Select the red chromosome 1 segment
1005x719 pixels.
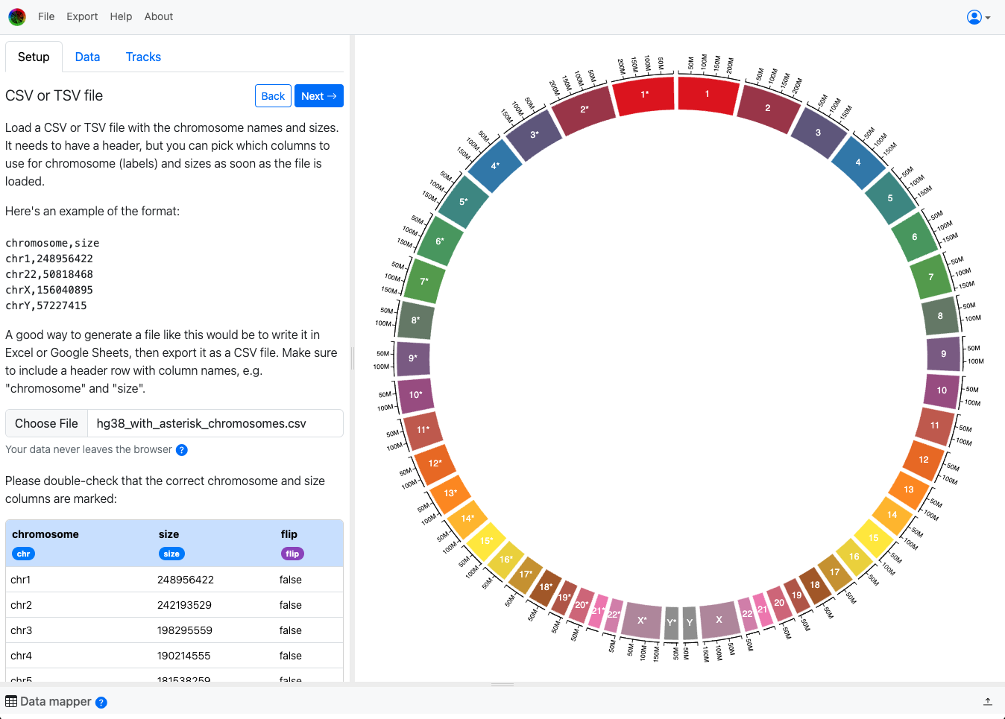click(x=708, y=95)
